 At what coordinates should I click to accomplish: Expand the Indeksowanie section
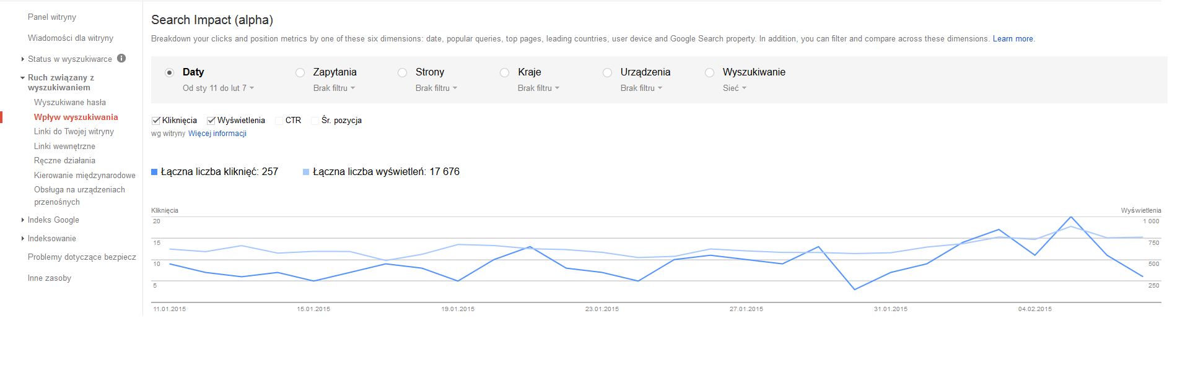23,239
